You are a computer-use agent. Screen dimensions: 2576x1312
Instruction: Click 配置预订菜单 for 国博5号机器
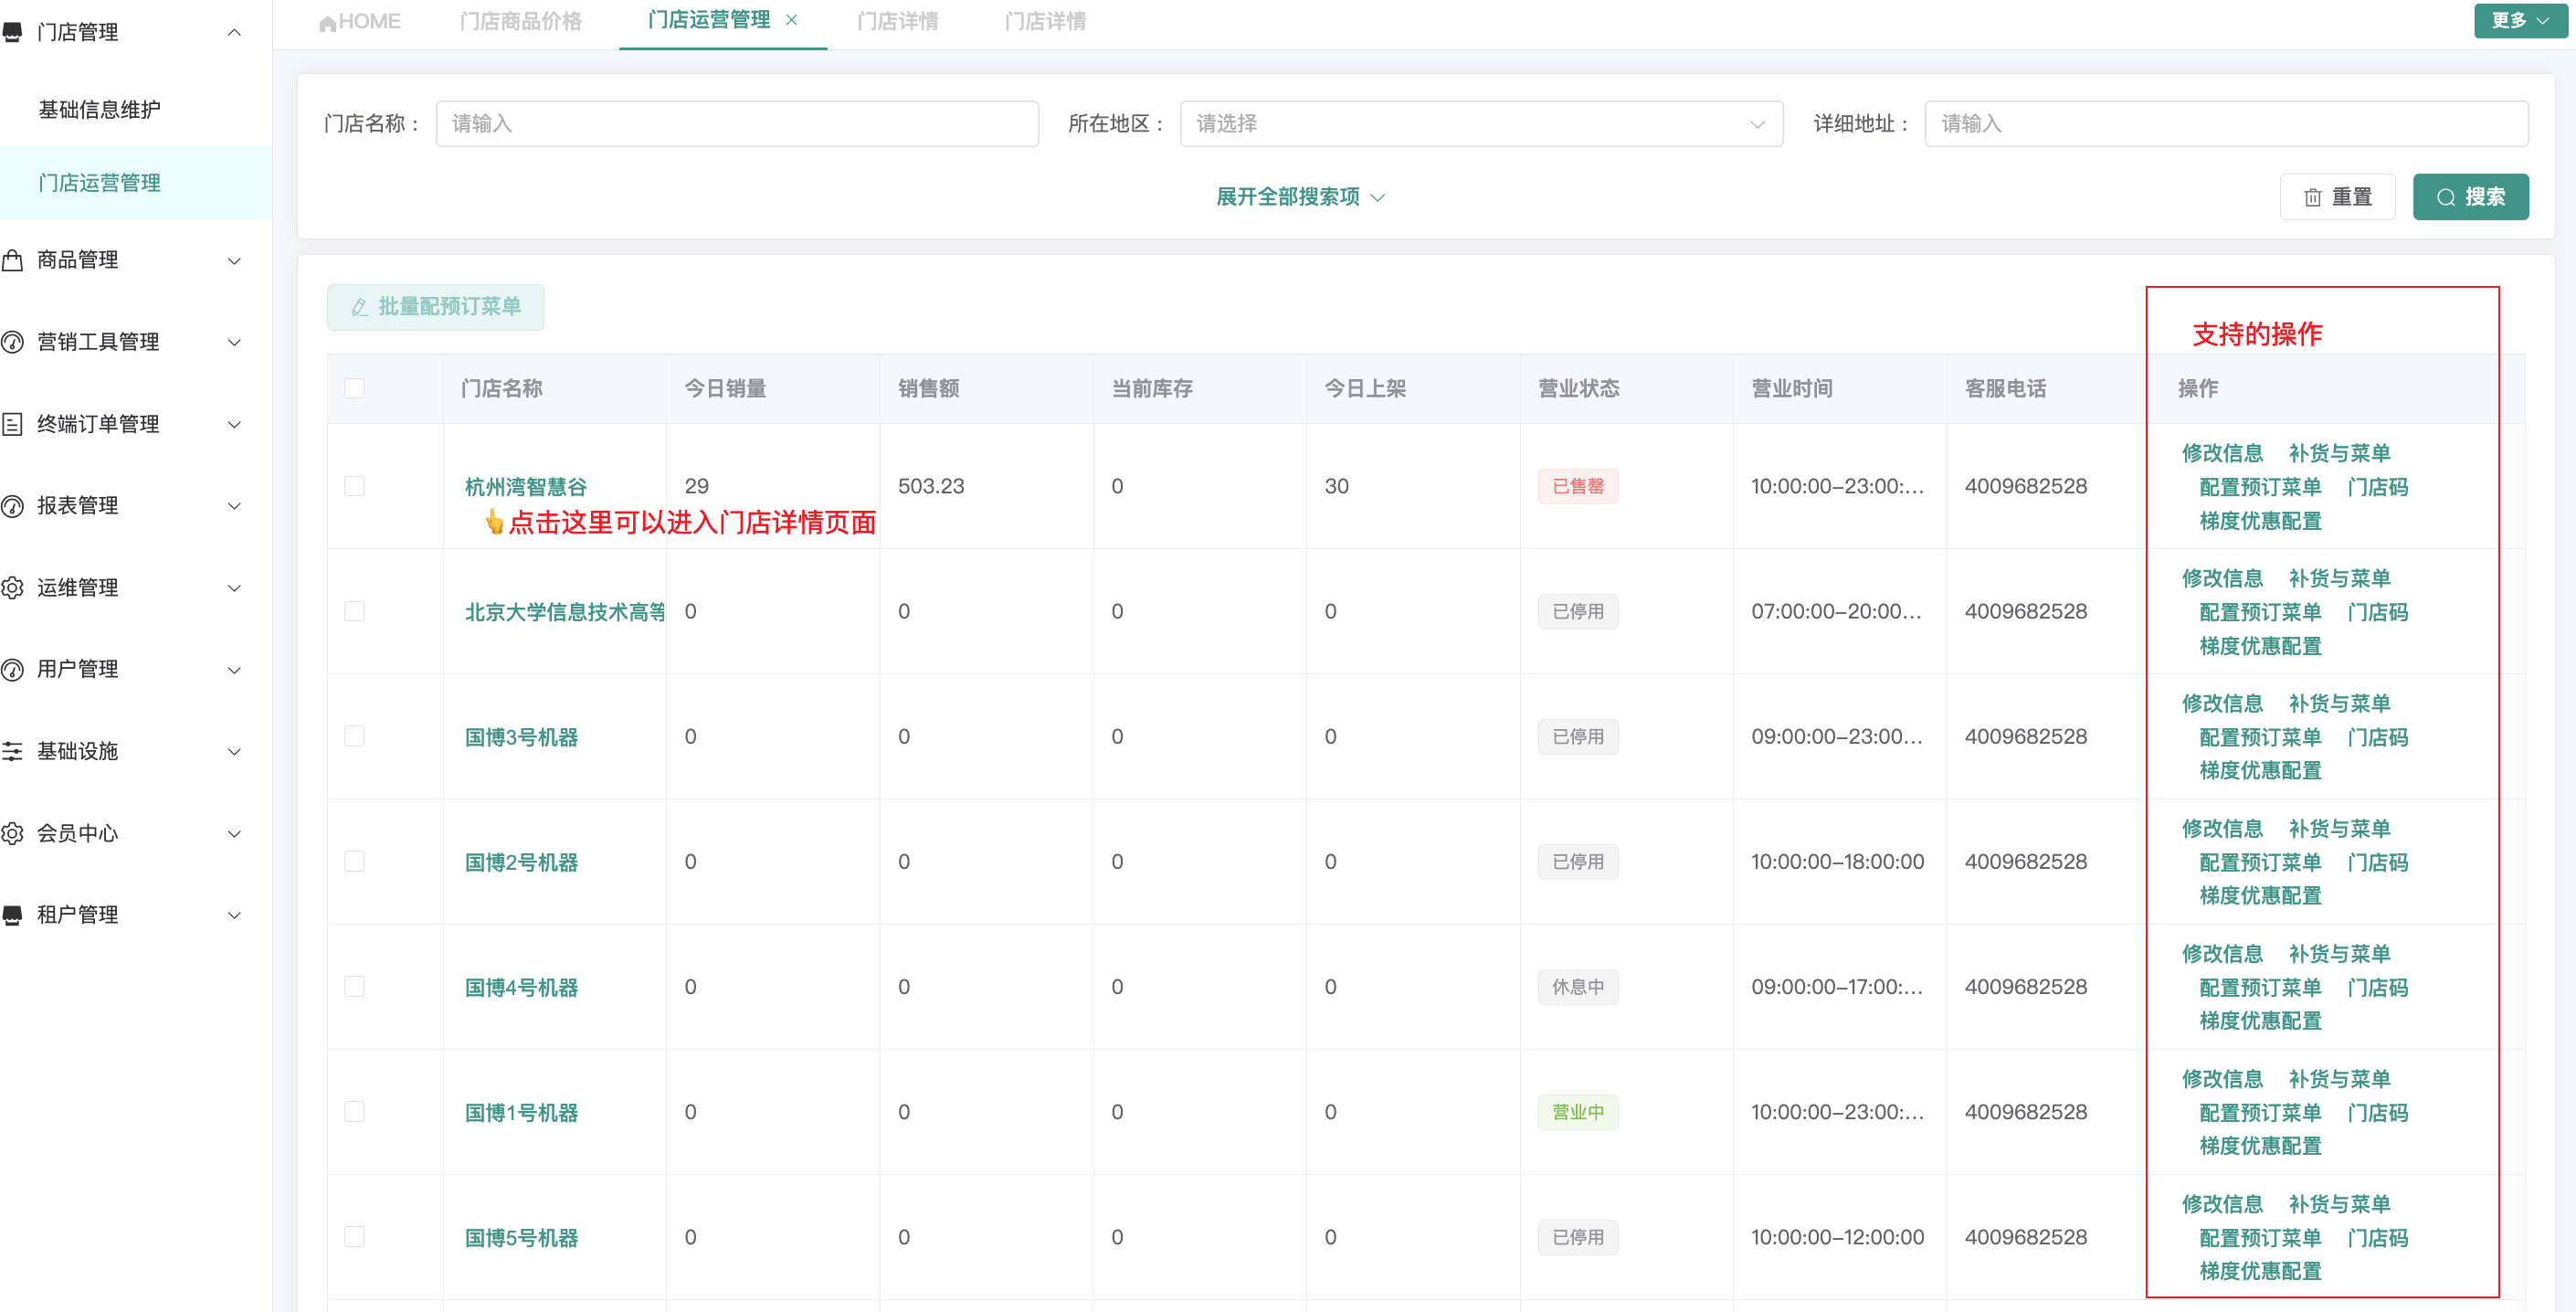click(2260, 1237)
